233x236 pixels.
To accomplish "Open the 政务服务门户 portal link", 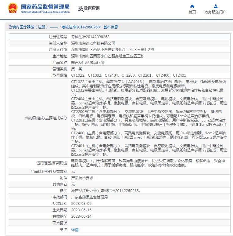I will click(215, 12).
